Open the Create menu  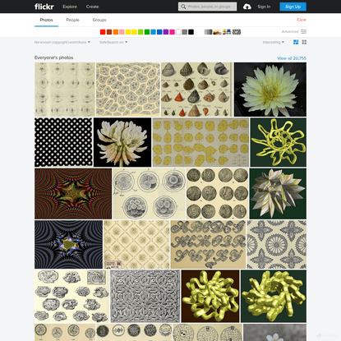pyautogui.click(x=92, y=7)
